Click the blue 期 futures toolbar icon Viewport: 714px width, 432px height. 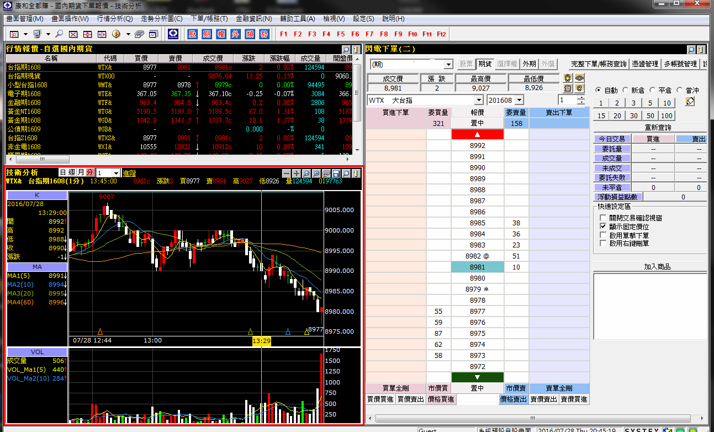(x=207, y=34)
